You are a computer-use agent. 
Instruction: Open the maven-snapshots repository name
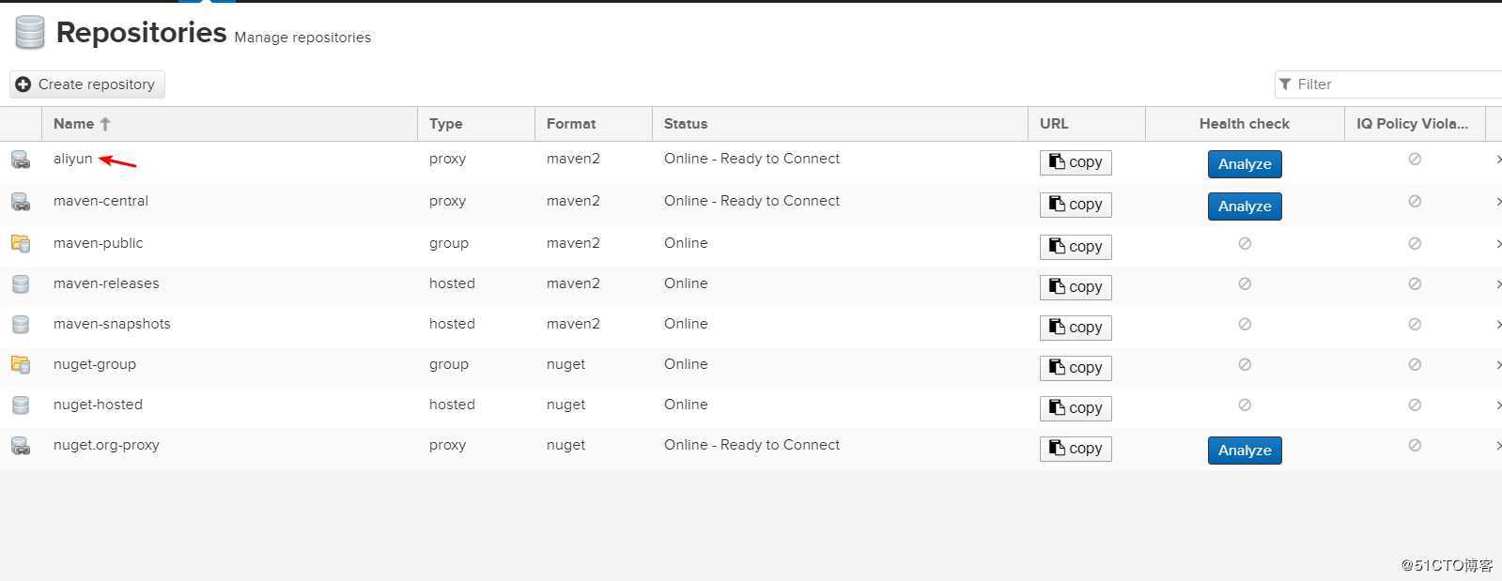coord(112,324)
